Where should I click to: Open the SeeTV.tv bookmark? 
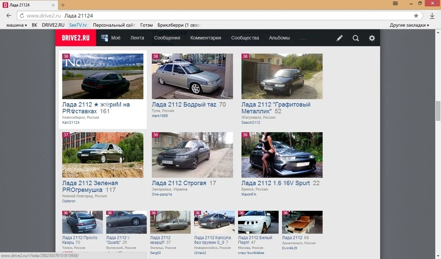(x=78, y=25)
